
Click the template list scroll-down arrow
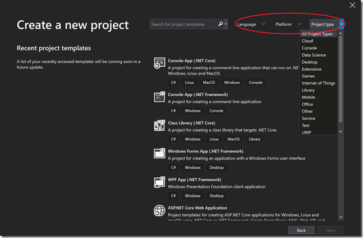tap(341, 217)
